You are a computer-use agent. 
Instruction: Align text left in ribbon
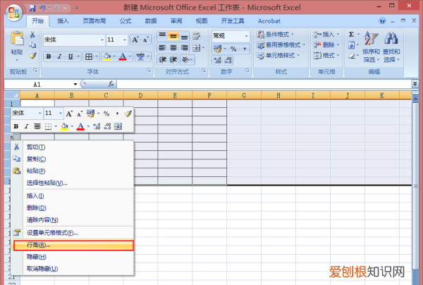[162, 48]
